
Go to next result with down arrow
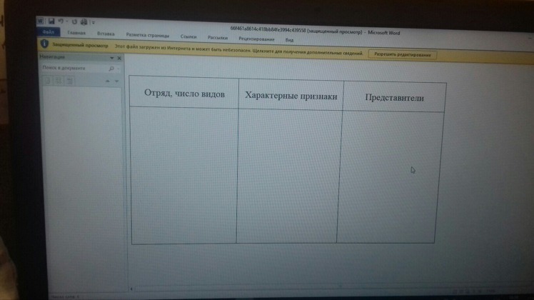[116, 81]
